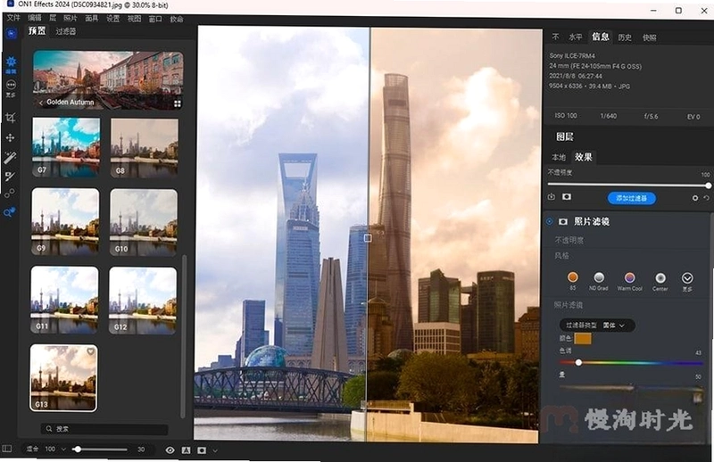714x462 pixels.
Task: Open the 编辑 (Edit) menu
Action: pyautogui.click(x=35, y=18)
